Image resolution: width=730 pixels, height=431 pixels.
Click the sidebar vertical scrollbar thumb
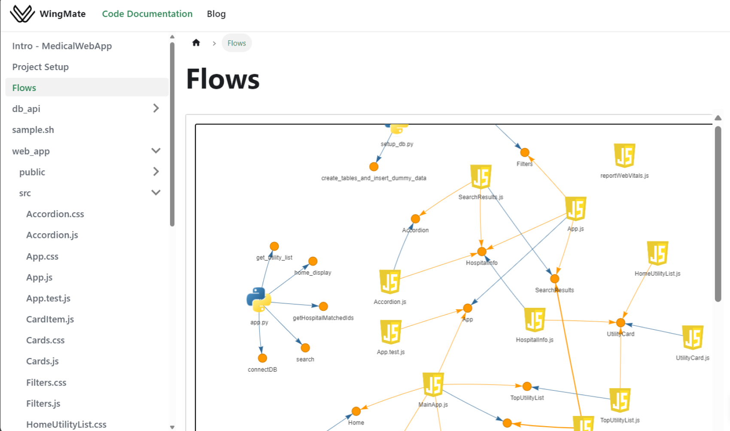coord(172,134)
